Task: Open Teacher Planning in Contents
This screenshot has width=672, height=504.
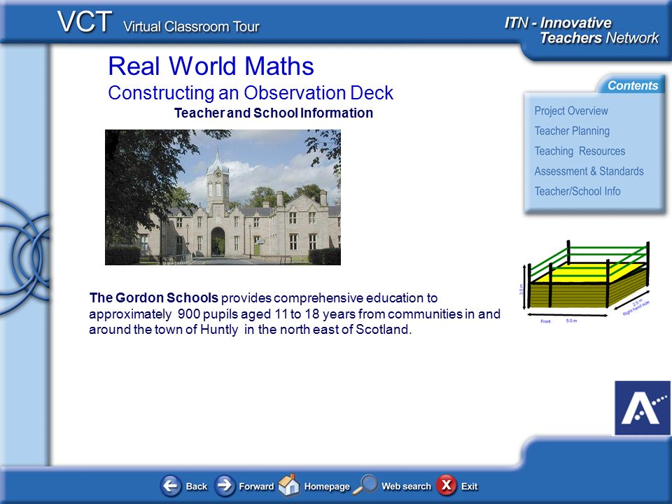Action: click(x=572, y=131)
